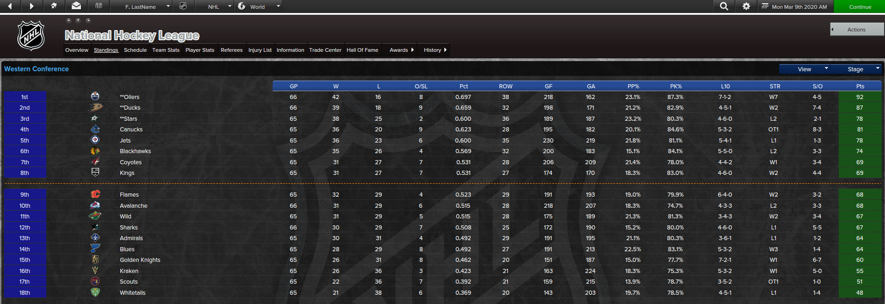Open the World dropdown

[x=259, y=6]
